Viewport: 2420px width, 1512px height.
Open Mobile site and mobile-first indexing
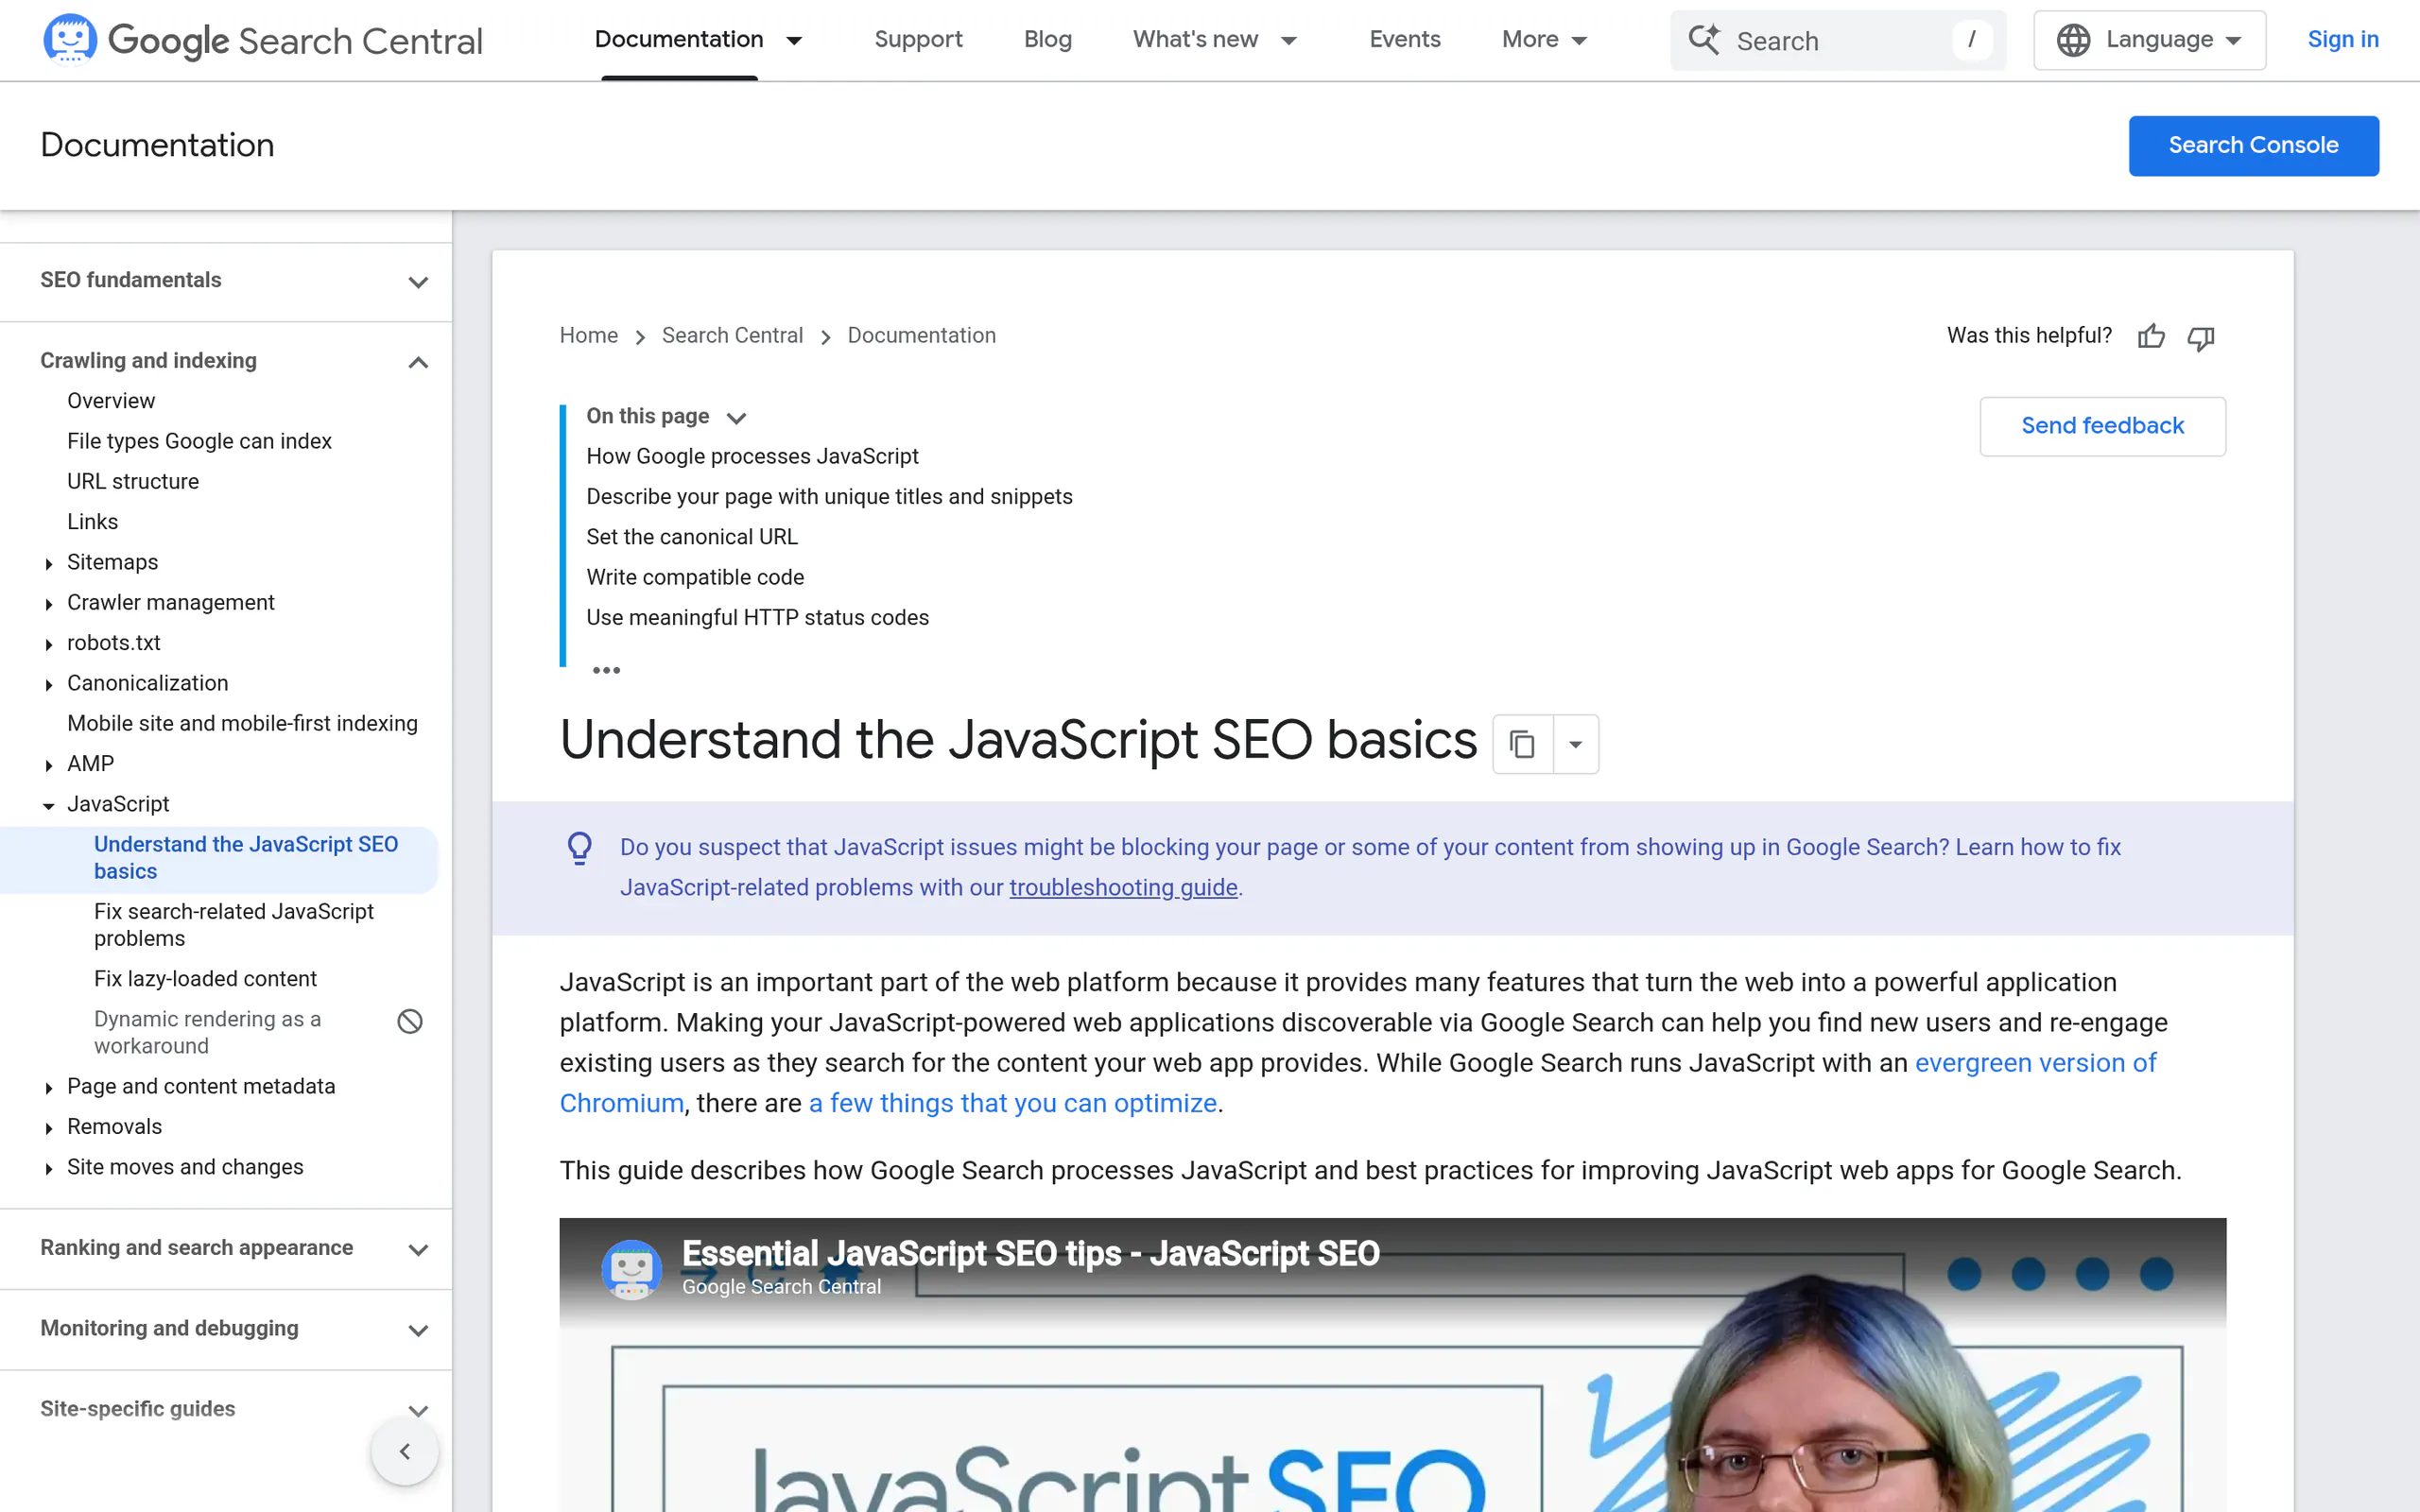(242, 724)
